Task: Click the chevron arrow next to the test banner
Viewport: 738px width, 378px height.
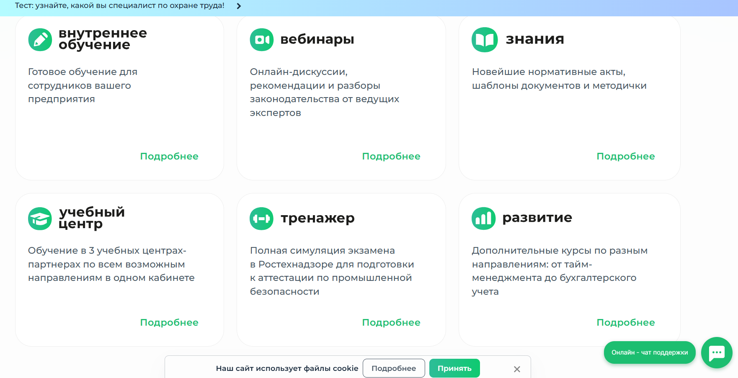Action: point(239,6)
